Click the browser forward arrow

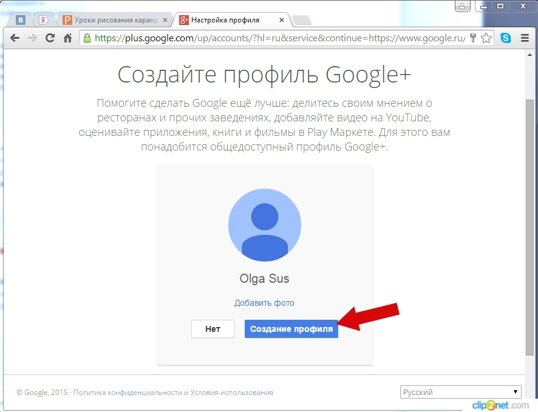pyautogui.click(x=32, y=38)
